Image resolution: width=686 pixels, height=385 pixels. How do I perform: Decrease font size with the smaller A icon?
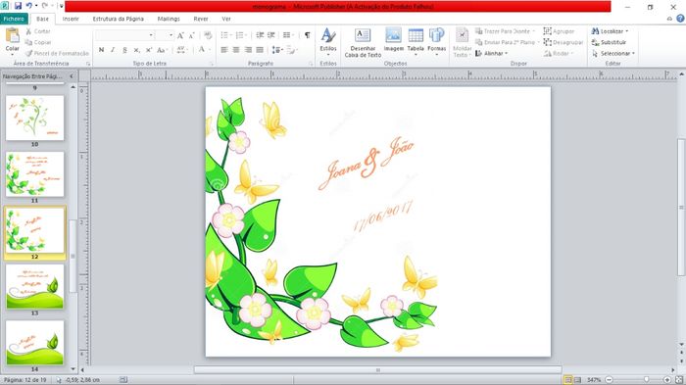point(192,35)
